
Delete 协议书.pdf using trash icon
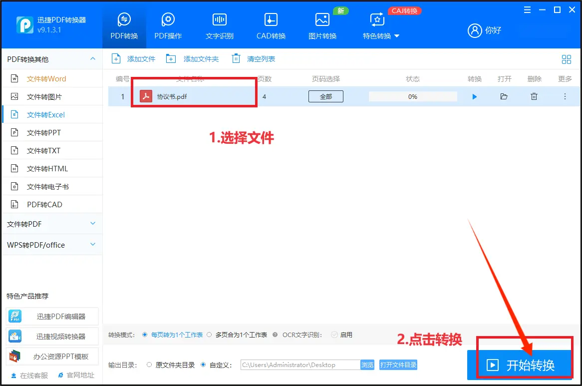(x=534, y=97)
